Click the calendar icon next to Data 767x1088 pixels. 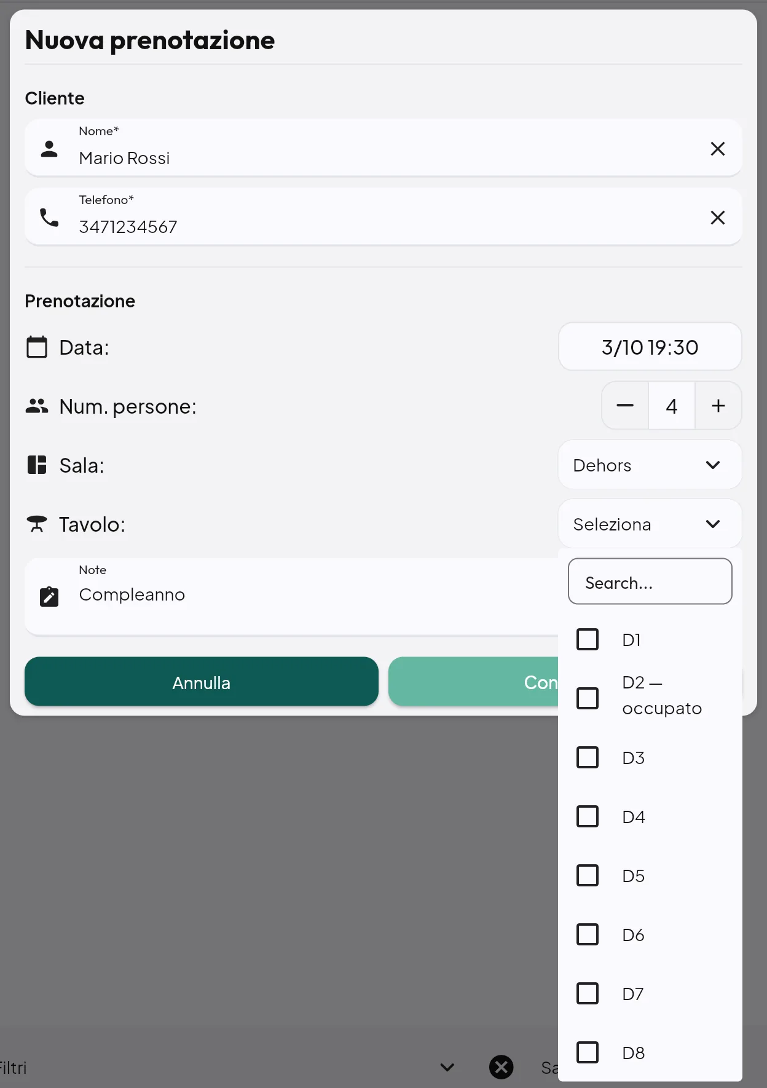[37, 347]
